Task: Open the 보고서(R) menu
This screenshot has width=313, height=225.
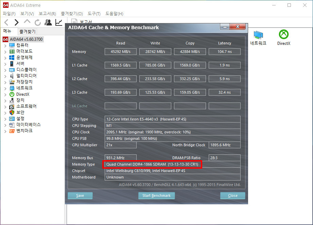Action: click(x=47, y=14)
